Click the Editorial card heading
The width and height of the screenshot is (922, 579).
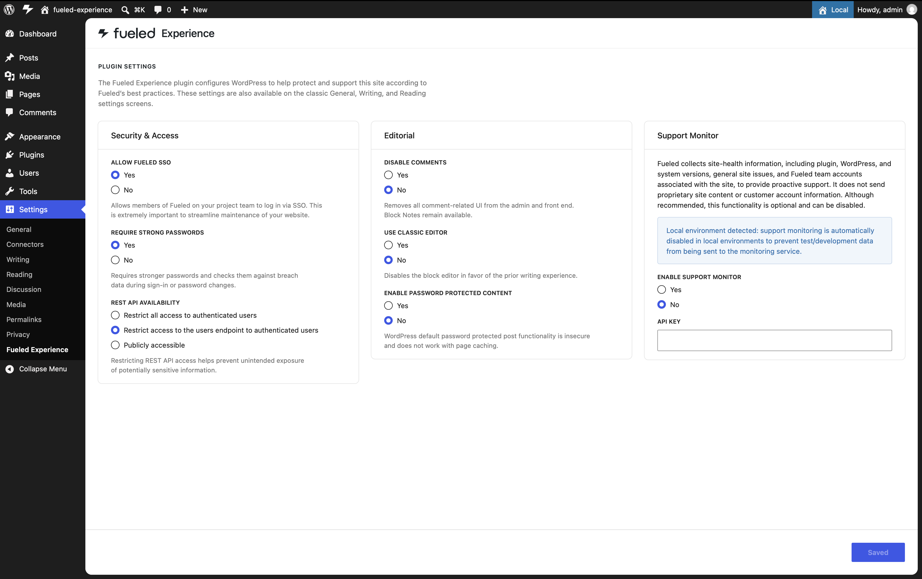click(x=399, y=135)
